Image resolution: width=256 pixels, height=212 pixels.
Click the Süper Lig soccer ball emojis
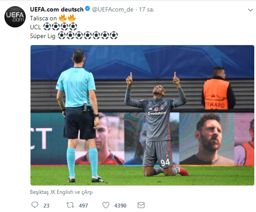point(88,35)
